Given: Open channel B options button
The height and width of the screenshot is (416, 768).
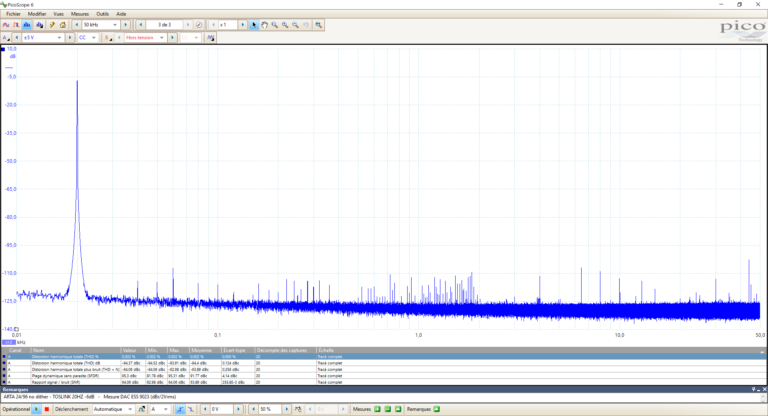Looking at the screenshot, I should click(108, 38).
